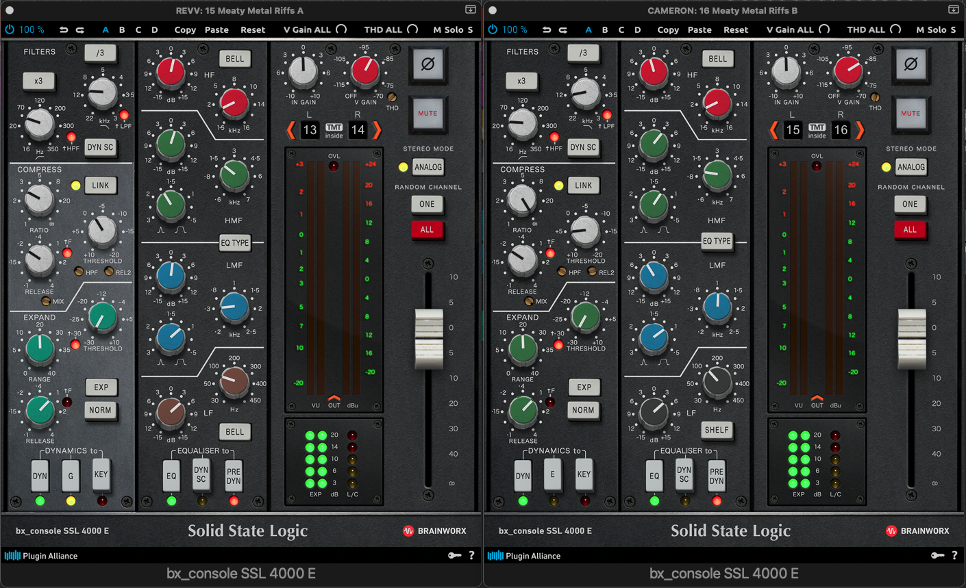Image resolution: width=966 pixels, height=588 pixels.
Task: Click PRE DYN equaliser button in CAMERON window
Action: coord(717,476)
